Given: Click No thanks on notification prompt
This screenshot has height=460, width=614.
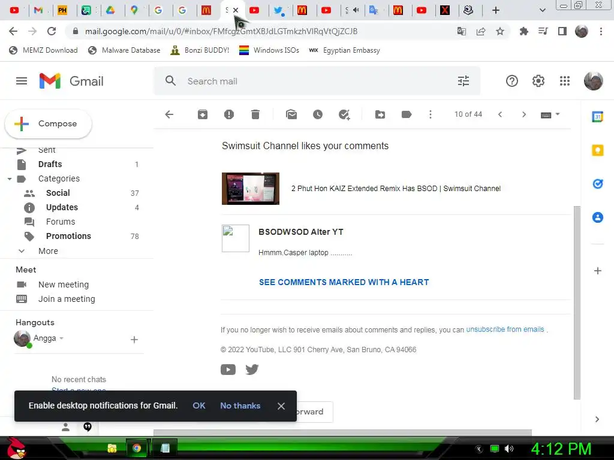Looking at the screenshot, I should pos(240,405).
